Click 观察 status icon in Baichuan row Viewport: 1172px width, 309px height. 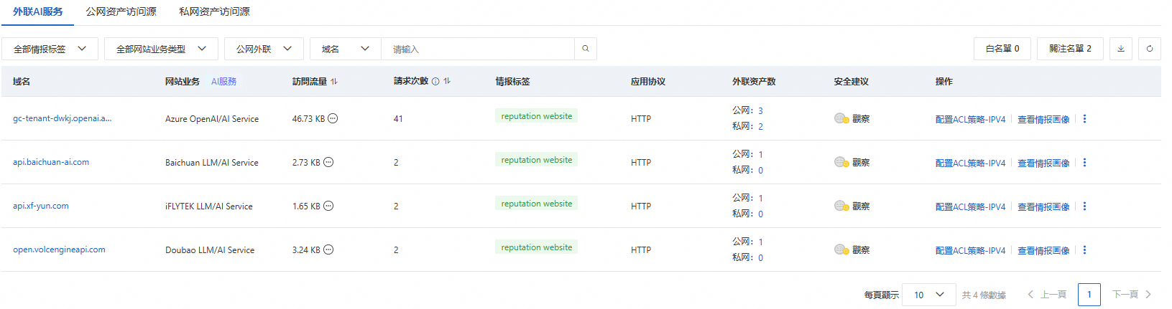[x=841, y=162]
